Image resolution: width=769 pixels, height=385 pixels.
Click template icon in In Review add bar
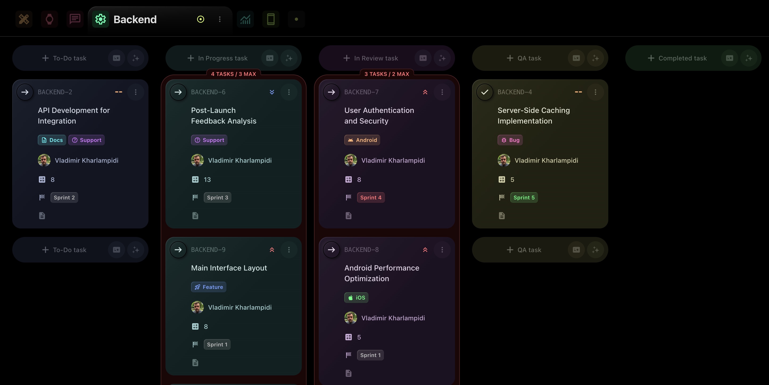pos(423,58)
